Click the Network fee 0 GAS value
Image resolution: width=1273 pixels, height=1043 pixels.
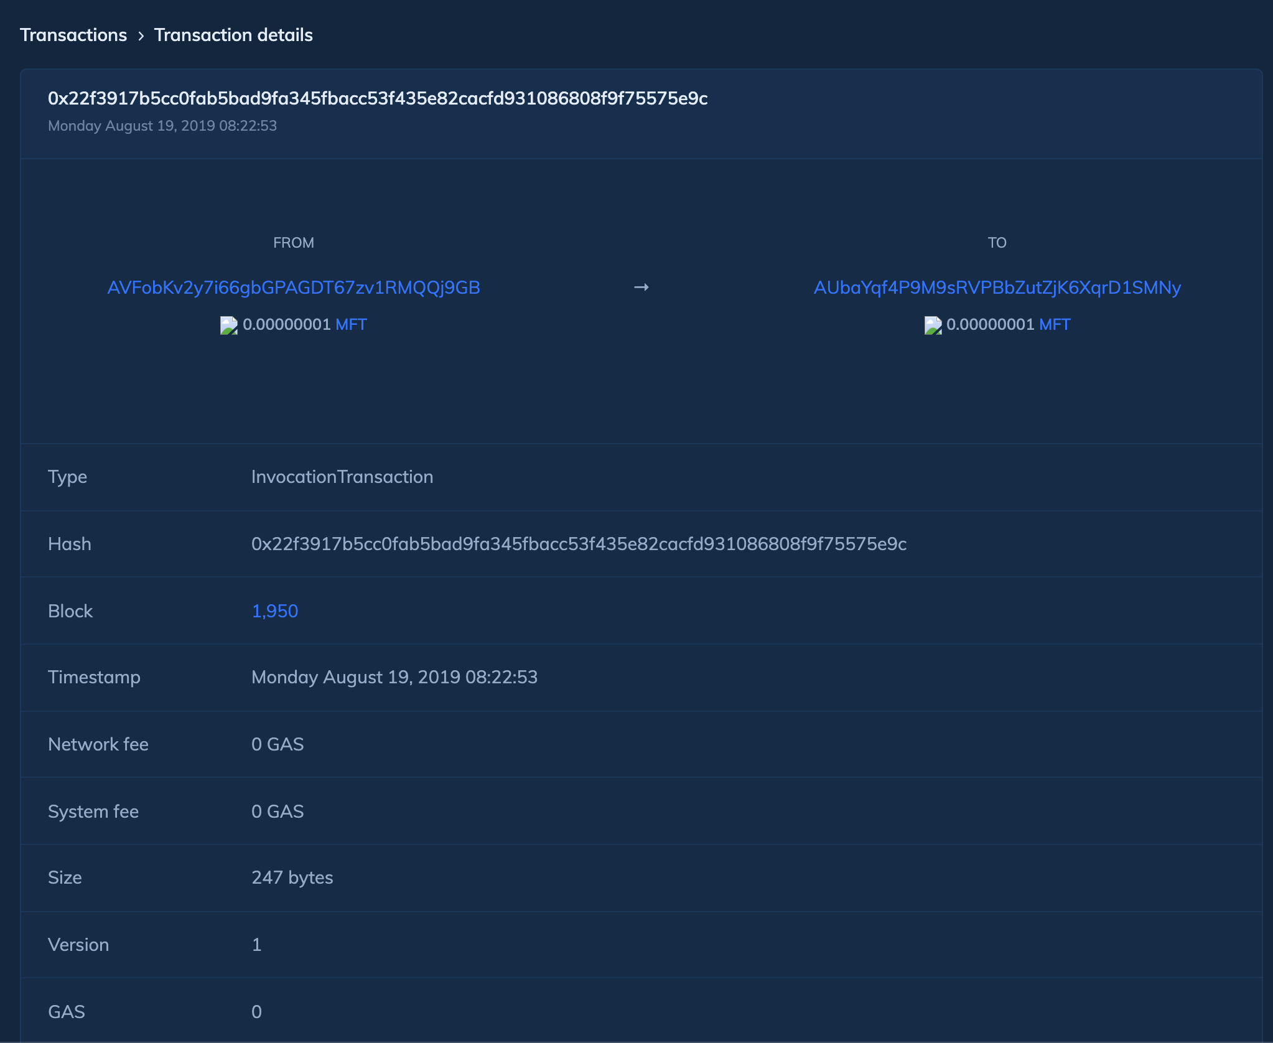[277, 744]
